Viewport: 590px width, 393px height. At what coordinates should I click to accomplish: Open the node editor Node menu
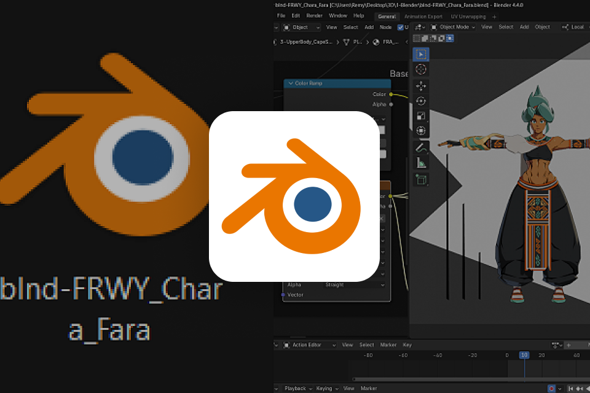pos(386,28)
